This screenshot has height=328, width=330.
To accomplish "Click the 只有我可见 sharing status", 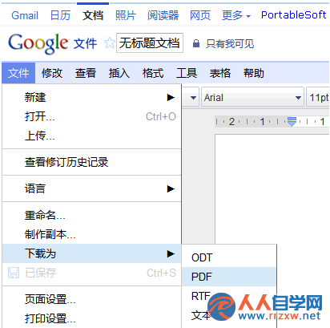I will click(x=230, y=43).
